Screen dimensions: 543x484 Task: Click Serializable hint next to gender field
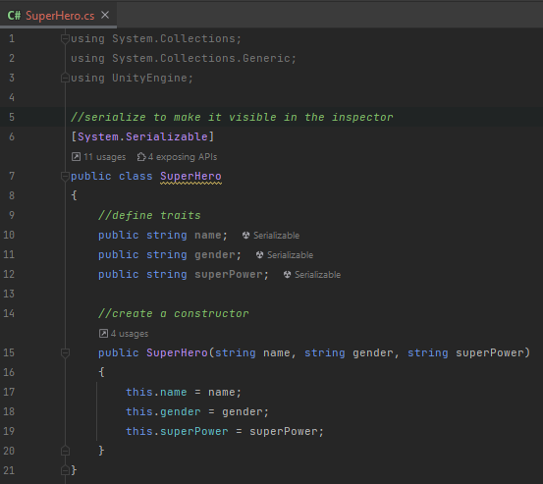click(285, 255)
